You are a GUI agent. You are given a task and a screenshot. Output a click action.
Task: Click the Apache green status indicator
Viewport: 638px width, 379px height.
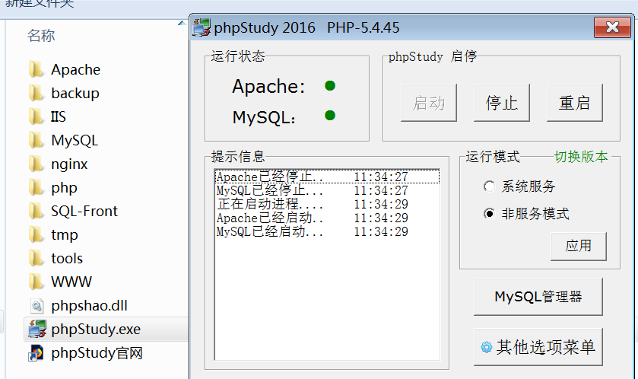[x=330, y=86]
